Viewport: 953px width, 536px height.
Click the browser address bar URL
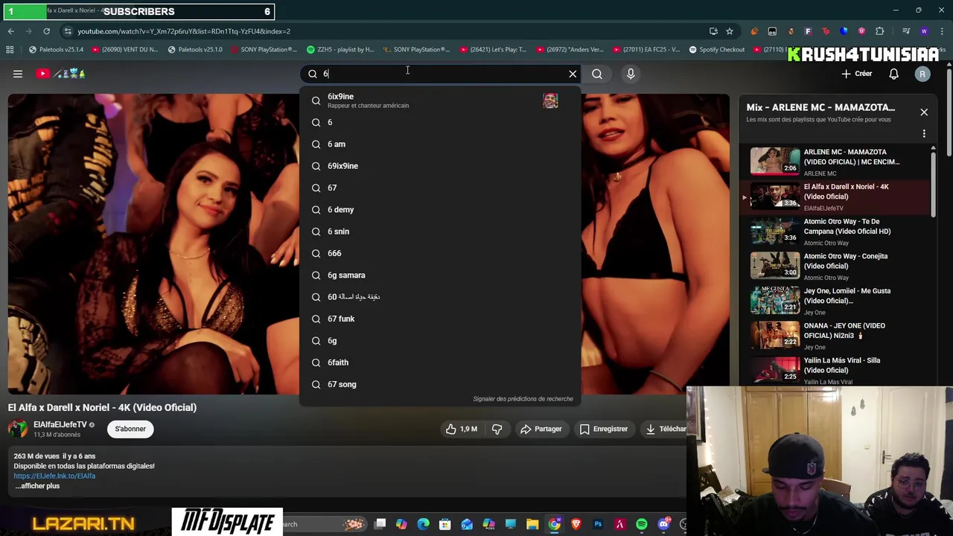[x=184, y=31]
